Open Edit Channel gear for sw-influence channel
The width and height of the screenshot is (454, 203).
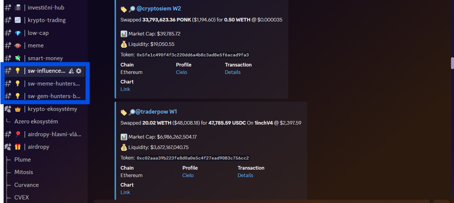point(79,71)
